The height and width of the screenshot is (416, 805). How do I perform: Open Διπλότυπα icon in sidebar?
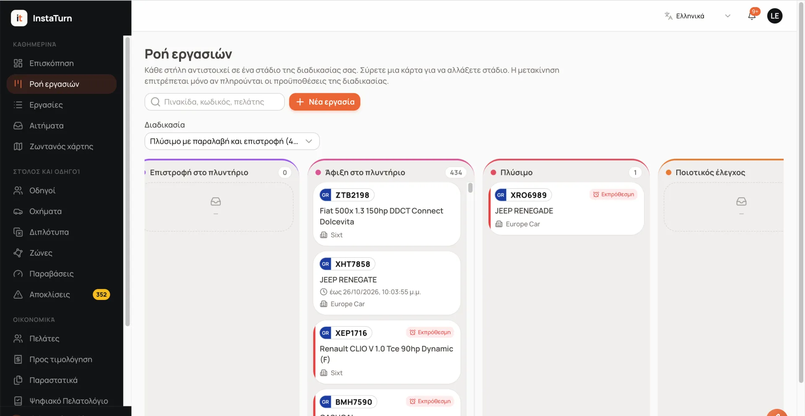pos(18,232)
